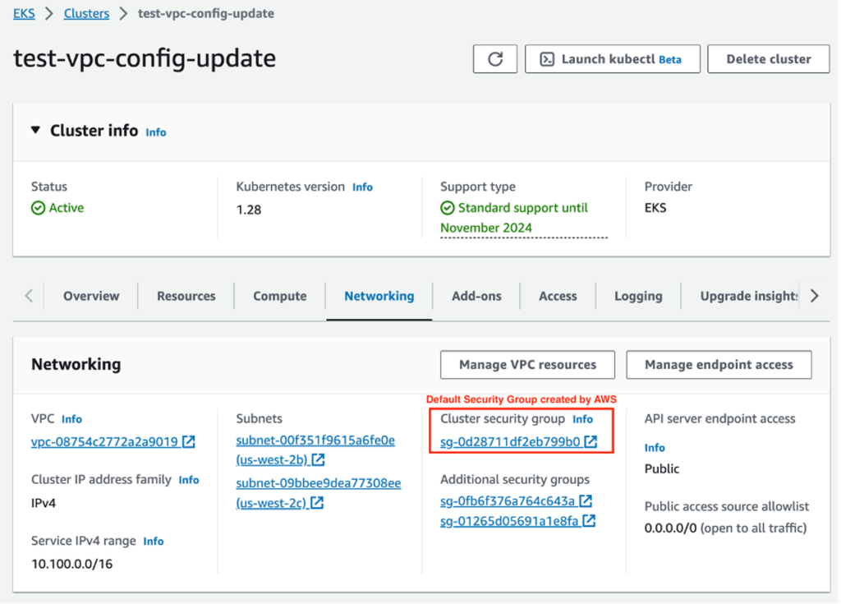Click the refresh icon button

click(x=494, y=58)
